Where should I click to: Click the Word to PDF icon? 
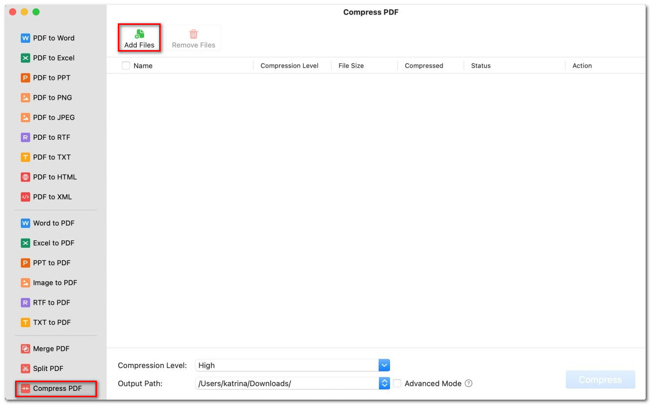(x=25, y=223)
